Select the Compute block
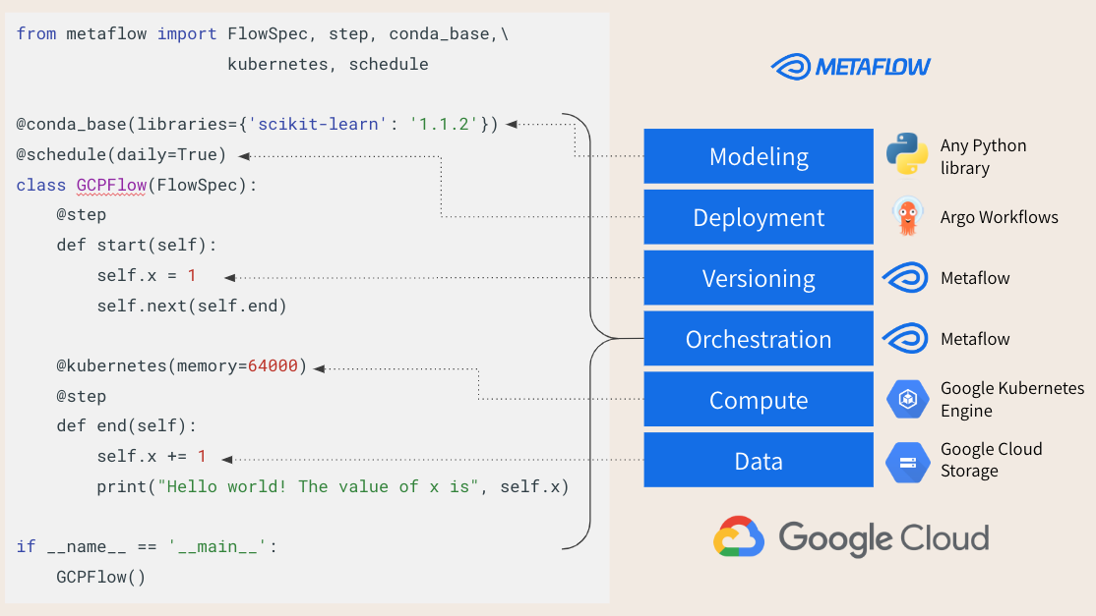 click(759, 399)
